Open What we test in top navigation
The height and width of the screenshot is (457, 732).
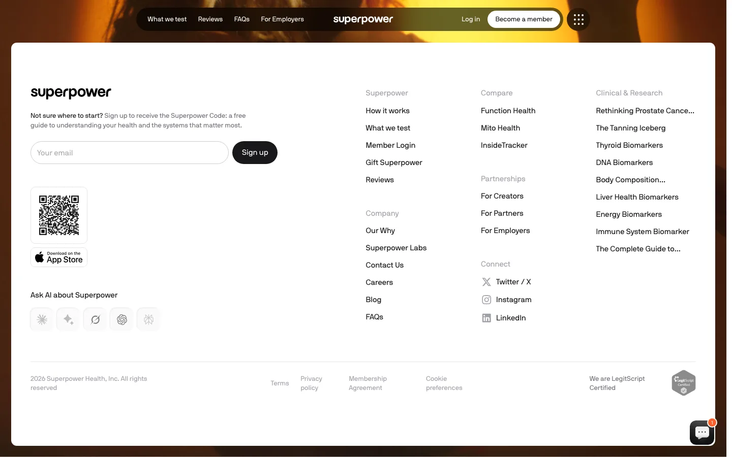coord(167,19)
